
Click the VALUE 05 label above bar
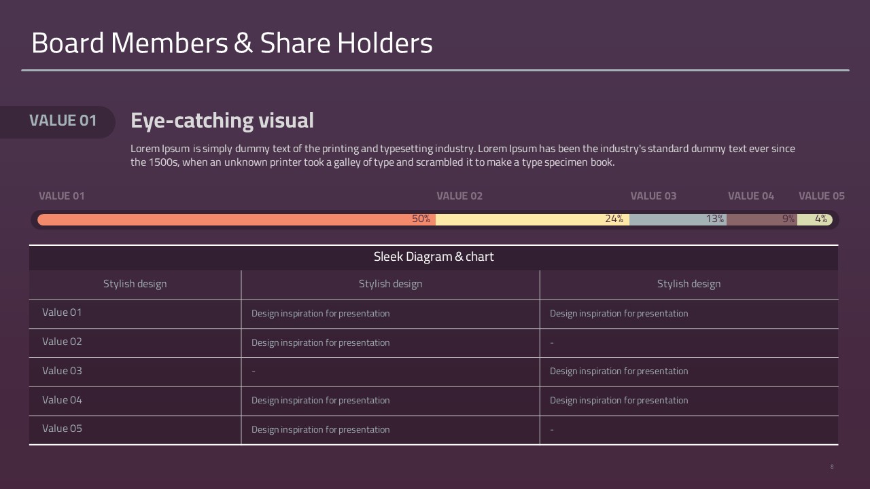(x=822, y=196)
